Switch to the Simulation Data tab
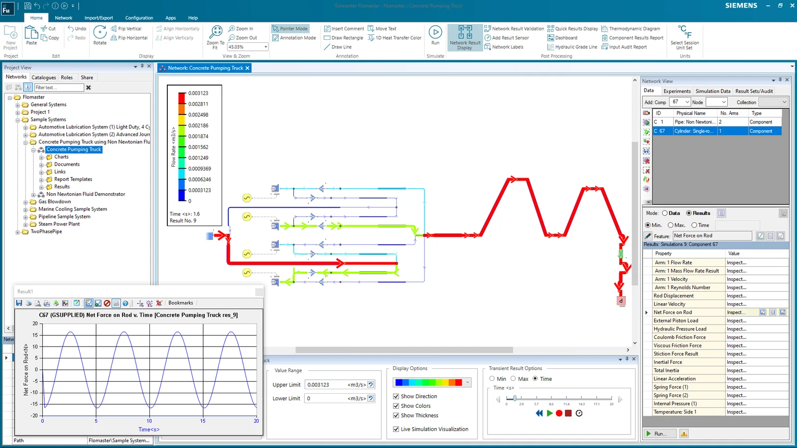This screenshot has height=448, width=797. [713, 91]
